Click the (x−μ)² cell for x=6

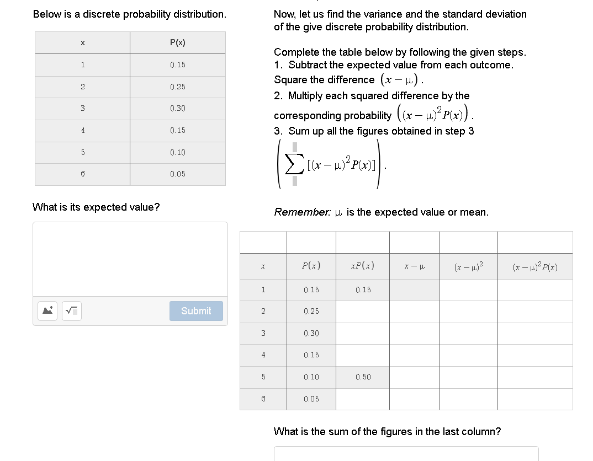[468, 399]
